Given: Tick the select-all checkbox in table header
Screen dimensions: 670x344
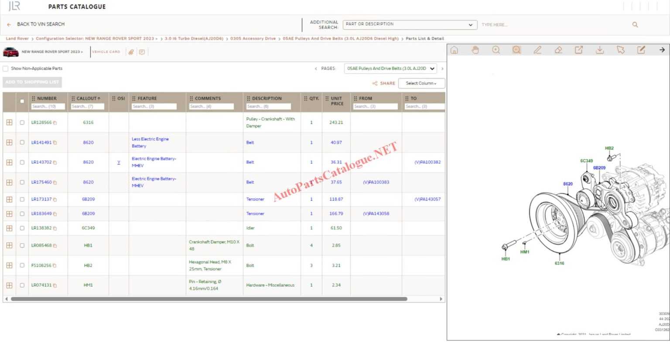Looking at the screenshot, I should [x=22, y=101].
